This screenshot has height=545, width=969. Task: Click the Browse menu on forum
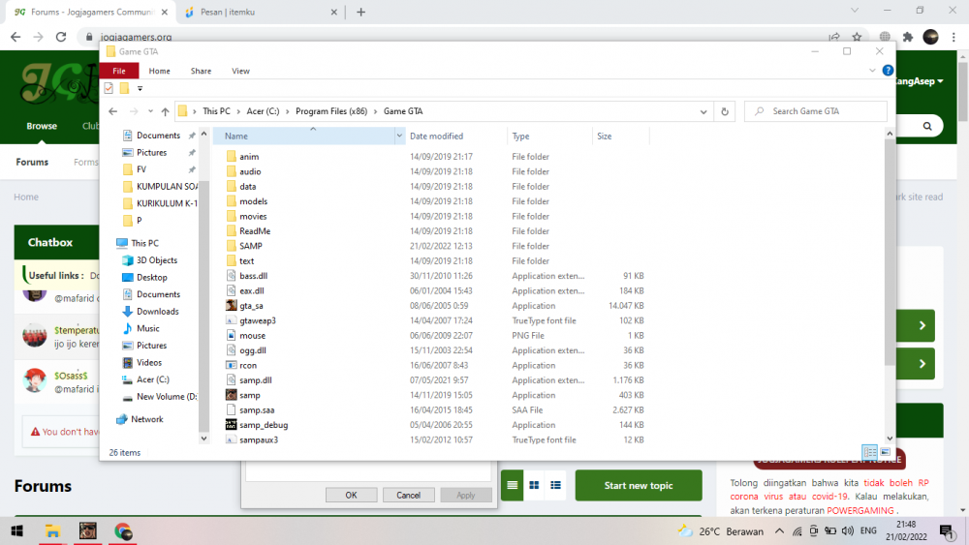click(x=42, y=126)
